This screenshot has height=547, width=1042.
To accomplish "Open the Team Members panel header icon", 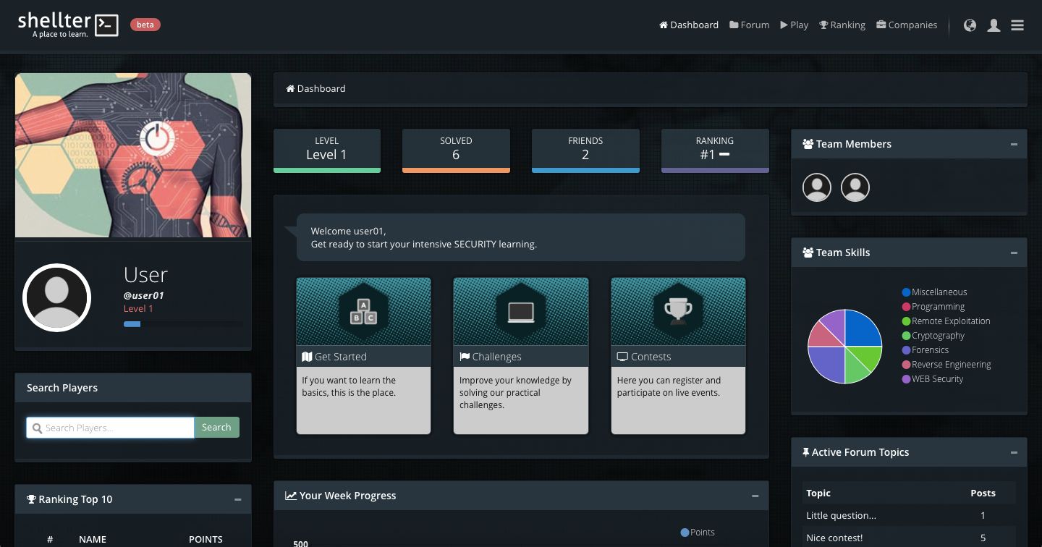I will [808, 143].
